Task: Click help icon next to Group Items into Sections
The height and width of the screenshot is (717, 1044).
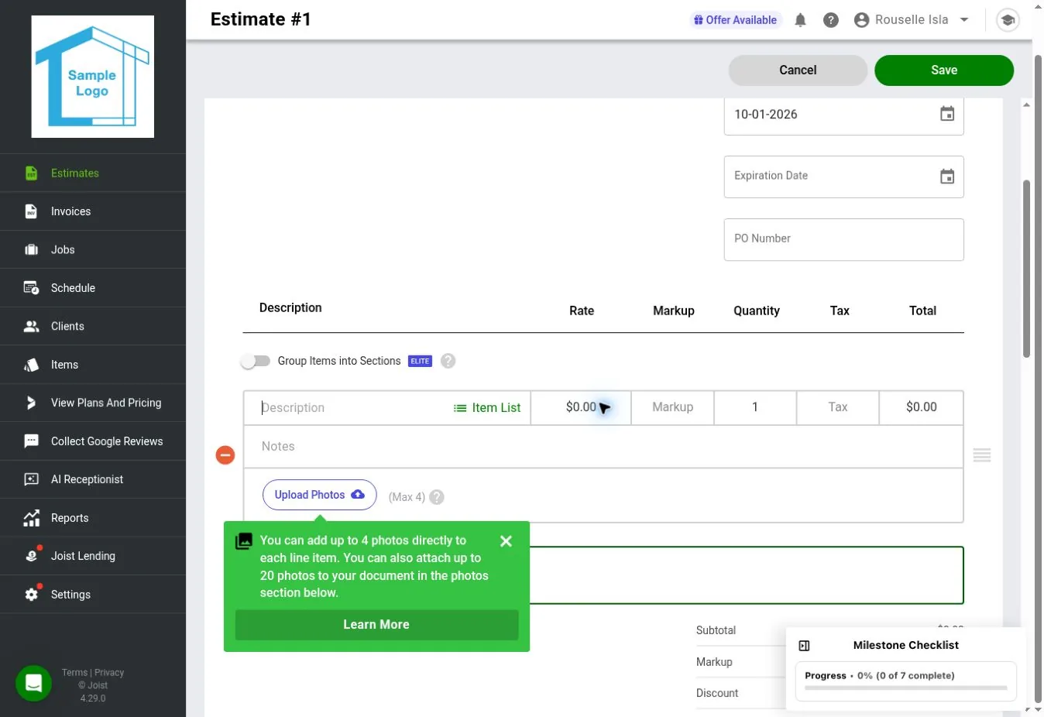Action: [x=448, y=361]
